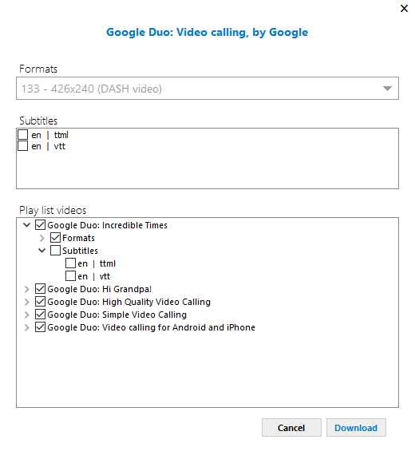
Task: Click the Cancel button
Action: click(291, 428)
